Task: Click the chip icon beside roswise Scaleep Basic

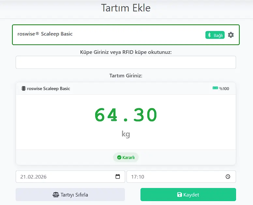Action: pos(23,88)
